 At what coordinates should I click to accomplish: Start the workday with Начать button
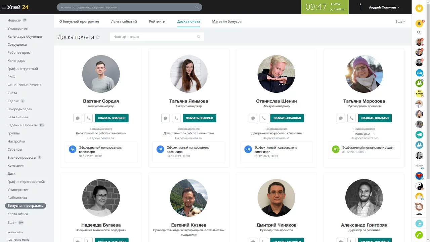click(x=337, y=9)
